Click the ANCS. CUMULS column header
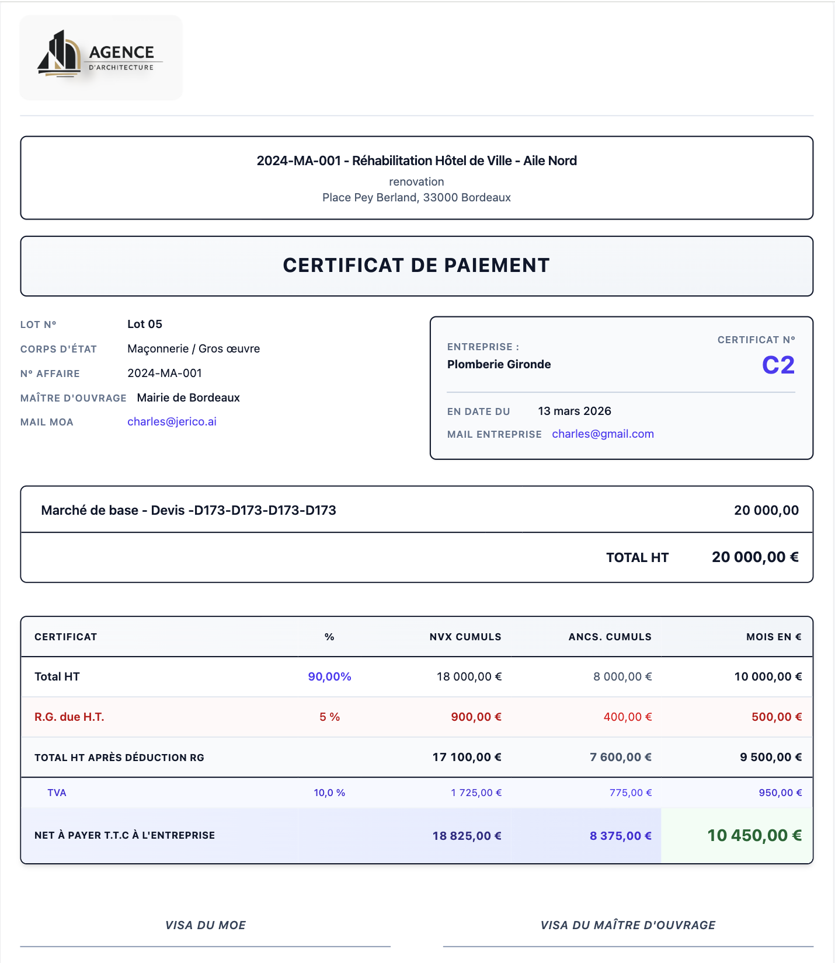 coord(610,637)
